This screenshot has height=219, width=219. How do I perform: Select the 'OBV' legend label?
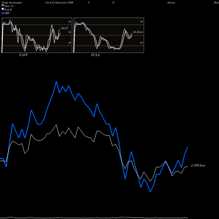pyautogui.click(x=7, y=13)
